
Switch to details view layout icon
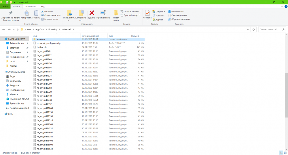click(x=281, y=153)
